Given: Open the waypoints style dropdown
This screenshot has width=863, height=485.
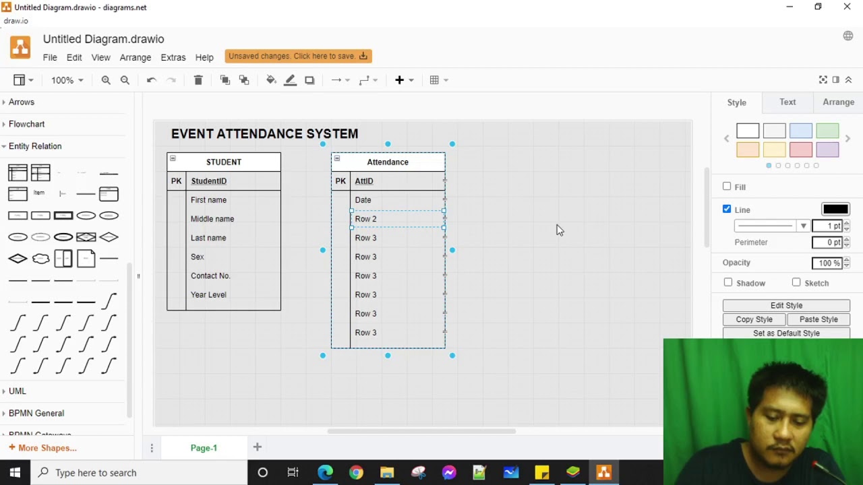Looking at the screenshot, I should [x=368, y=80].
